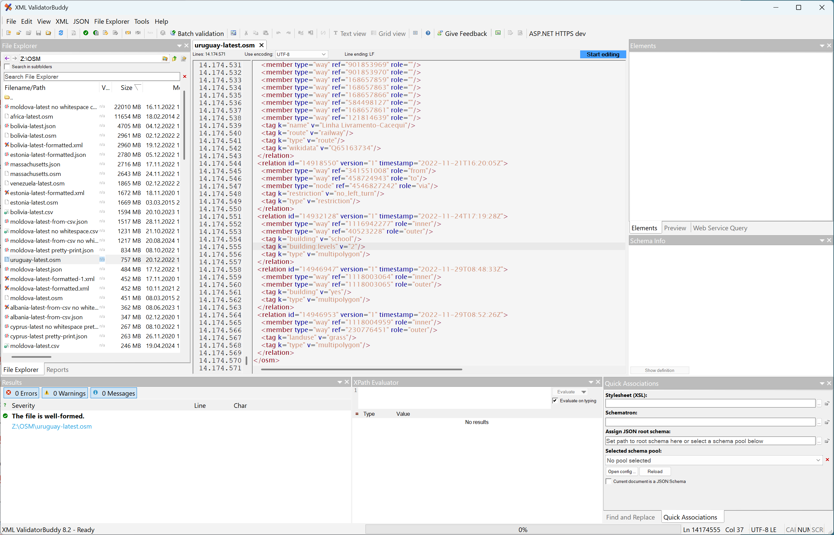Click the go-up-one-folder green arrow icon
The height and width of the screenshot is (535, 834).
[174, 58]
